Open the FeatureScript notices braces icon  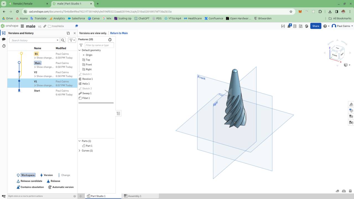[283, 26]
